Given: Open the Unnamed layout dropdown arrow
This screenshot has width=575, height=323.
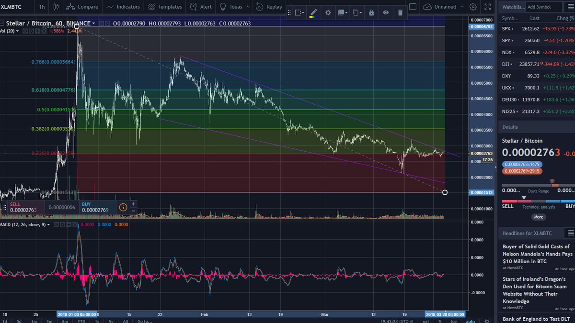Looking at the screenshot, I should tap(461, 7).
